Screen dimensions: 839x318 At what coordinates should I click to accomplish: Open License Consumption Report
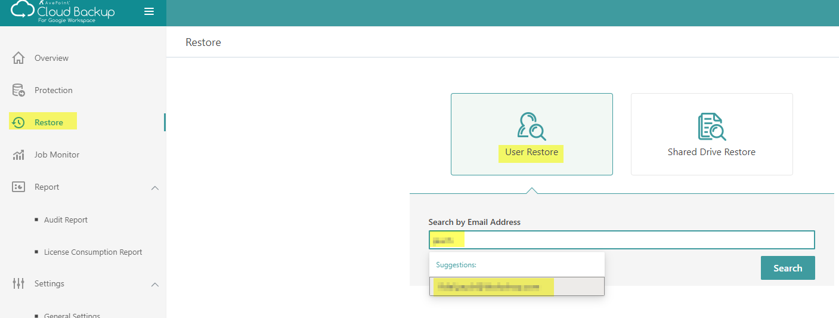coord(93,252)
